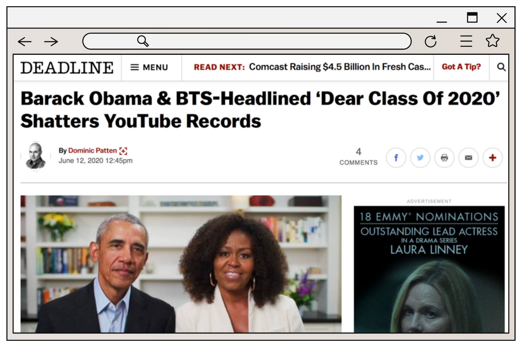Click the Got A Tip? link
Screen dimensions: 522x347
pyautogui.click(x=461, y=67)
